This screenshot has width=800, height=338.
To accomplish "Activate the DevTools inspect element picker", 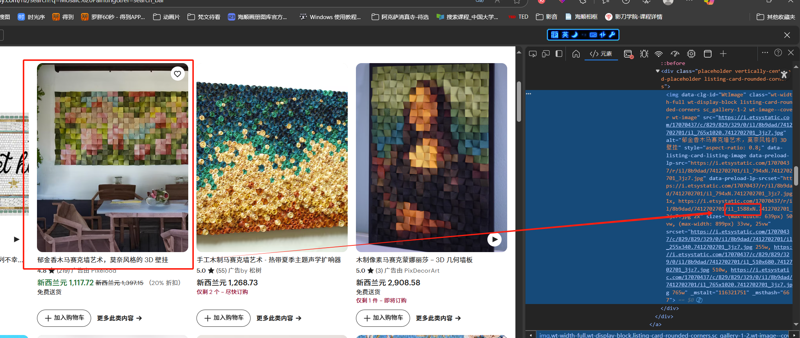I will click(533, 54).
